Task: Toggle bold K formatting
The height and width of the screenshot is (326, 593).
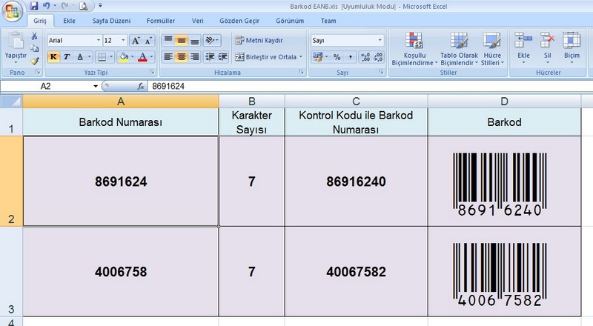Action: [53, 57]
